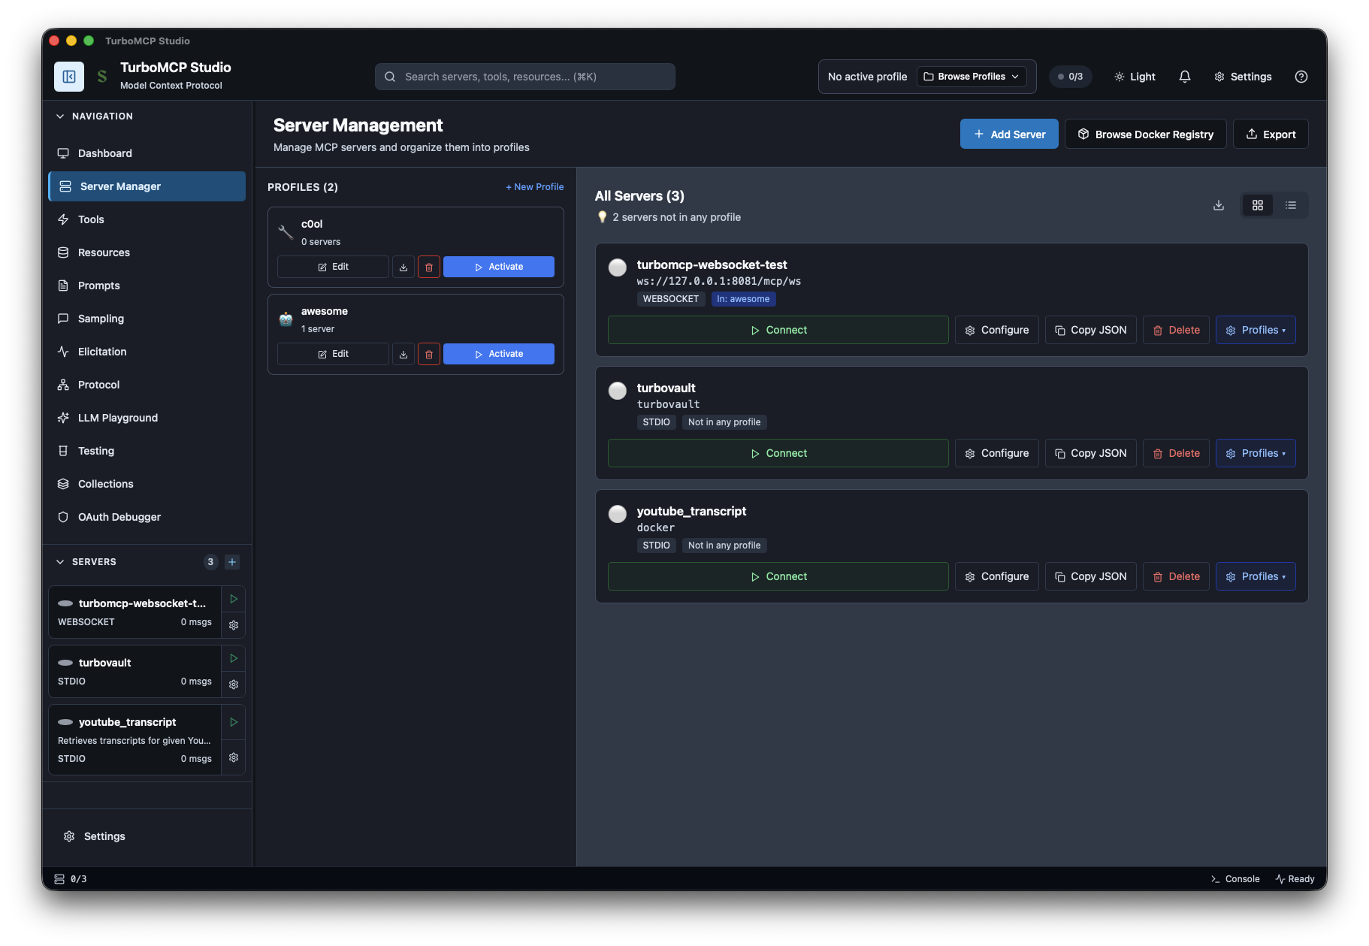Open sidebar gear for turbovault
This screenshot has height=946, width=1369.
point(234,685)
